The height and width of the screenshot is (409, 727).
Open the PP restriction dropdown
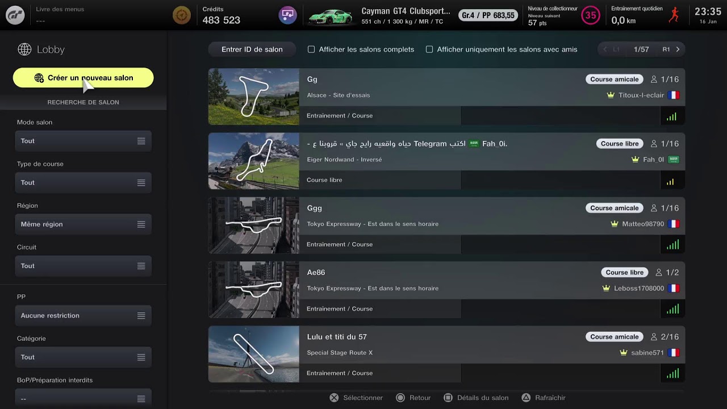point(83,315)
